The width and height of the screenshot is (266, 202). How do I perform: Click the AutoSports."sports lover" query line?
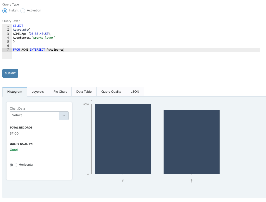(34, 38)
